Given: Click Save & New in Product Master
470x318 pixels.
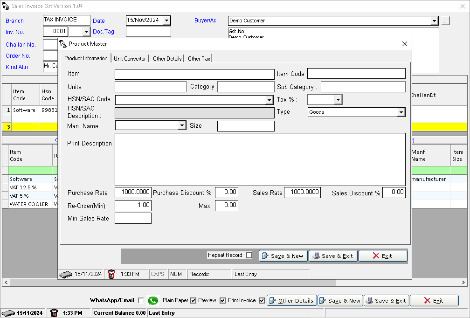Looking at the screenshot, I should (283, 256).
